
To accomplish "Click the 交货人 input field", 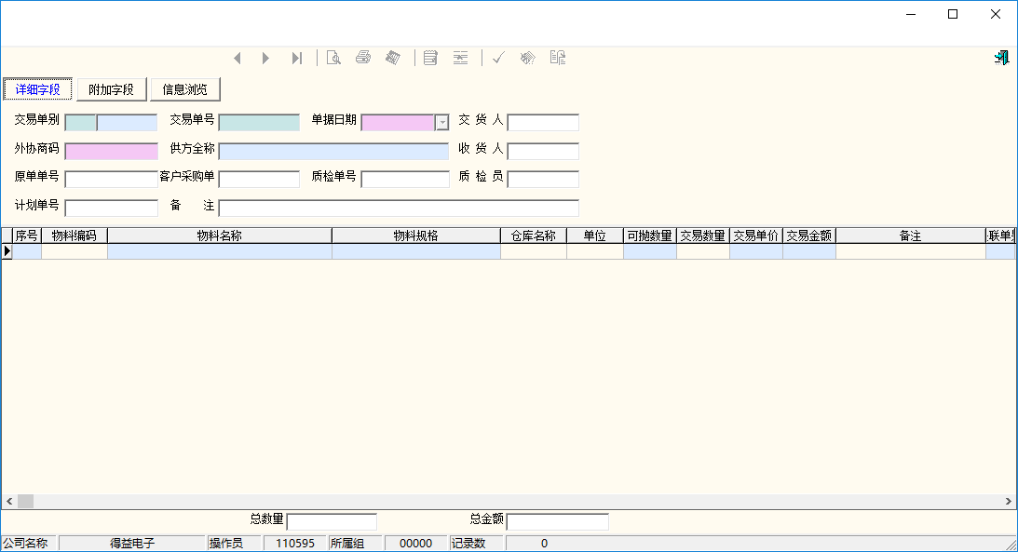I will point(543,123).
